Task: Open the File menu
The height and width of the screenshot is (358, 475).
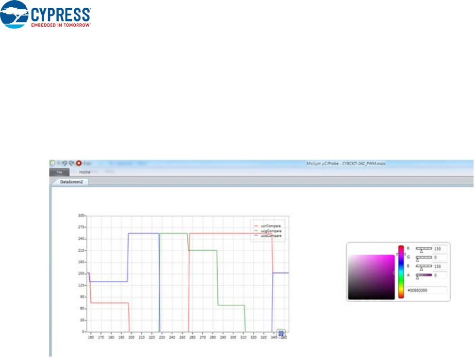Action: pyautogui.click(x=59, y=172)
